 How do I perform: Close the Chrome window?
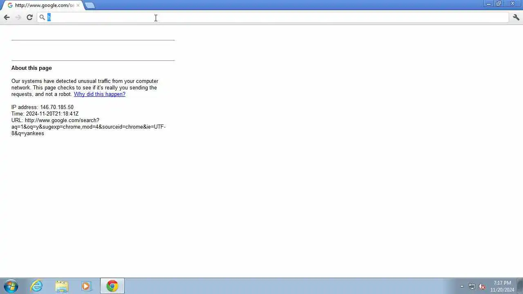pos(513,4)
